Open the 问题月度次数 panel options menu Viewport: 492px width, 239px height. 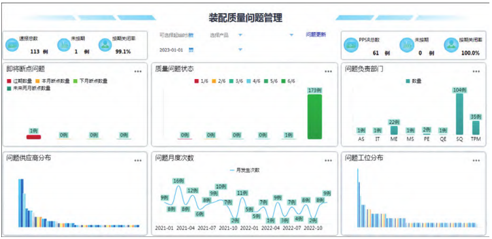pyautogui.click(x=328, y=161)
